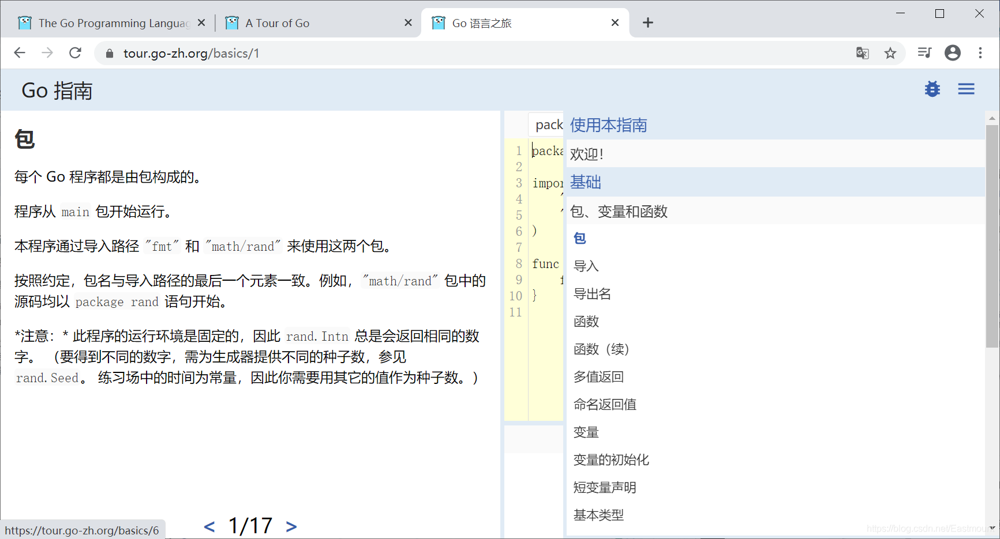Bookmark this page with the star
Screen dimensions: 1000x539
[890, 53]
